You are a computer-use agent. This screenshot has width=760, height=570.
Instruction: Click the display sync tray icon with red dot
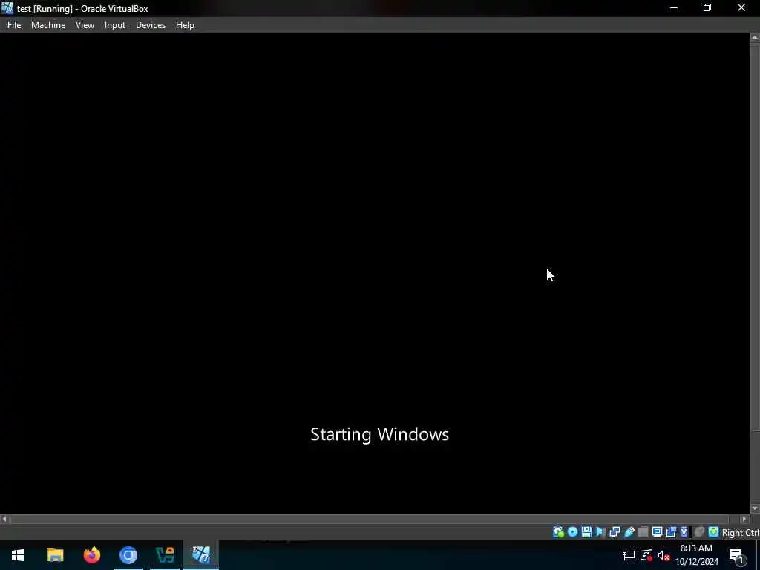coord(646,555)
